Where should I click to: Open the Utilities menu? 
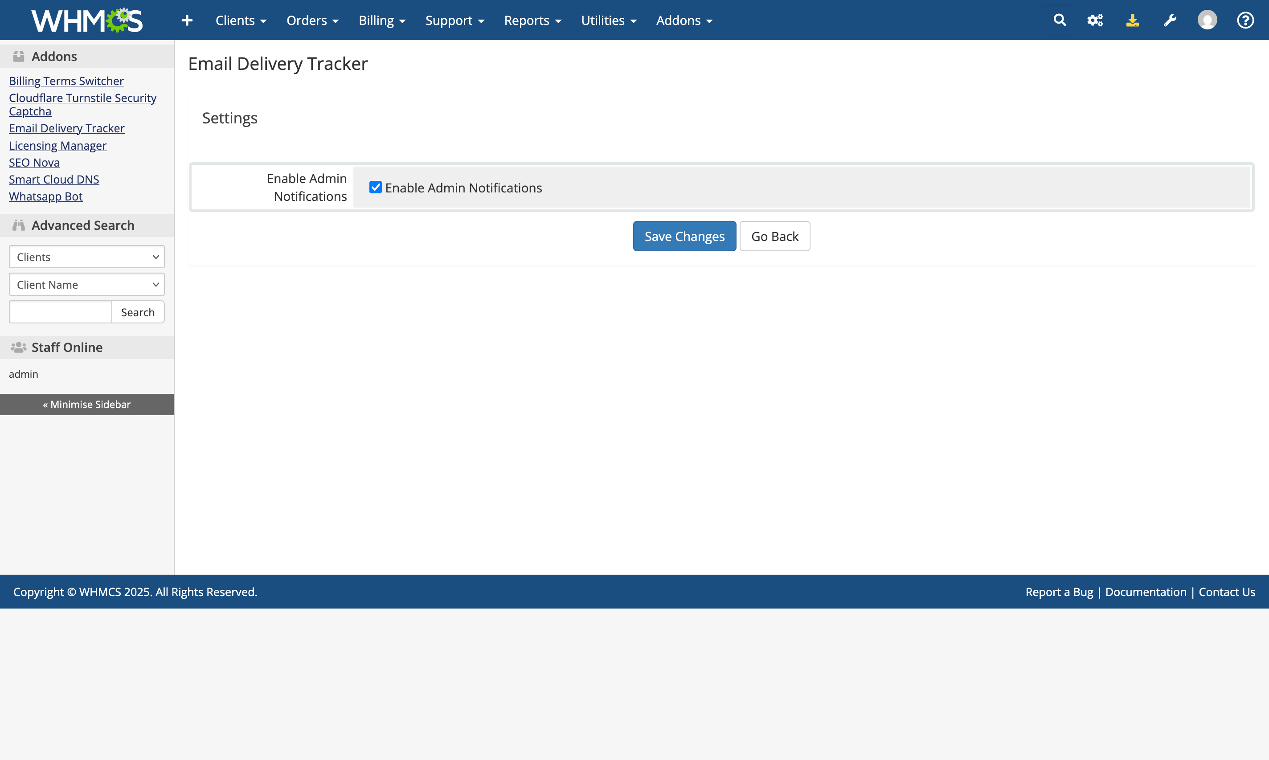[608, 20]
